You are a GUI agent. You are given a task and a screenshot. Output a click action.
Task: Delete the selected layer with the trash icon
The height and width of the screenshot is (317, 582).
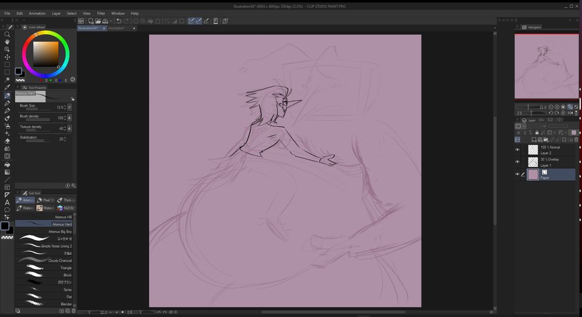click(576, 140)
